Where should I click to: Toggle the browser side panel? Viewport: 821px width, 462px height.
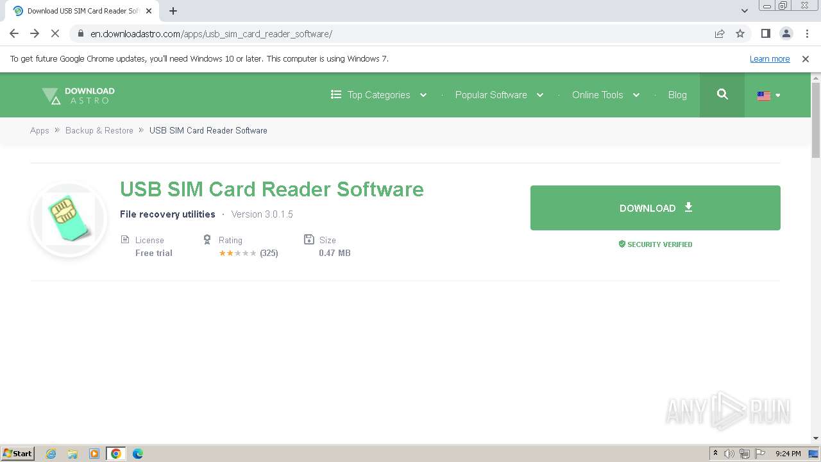point(766,34)
